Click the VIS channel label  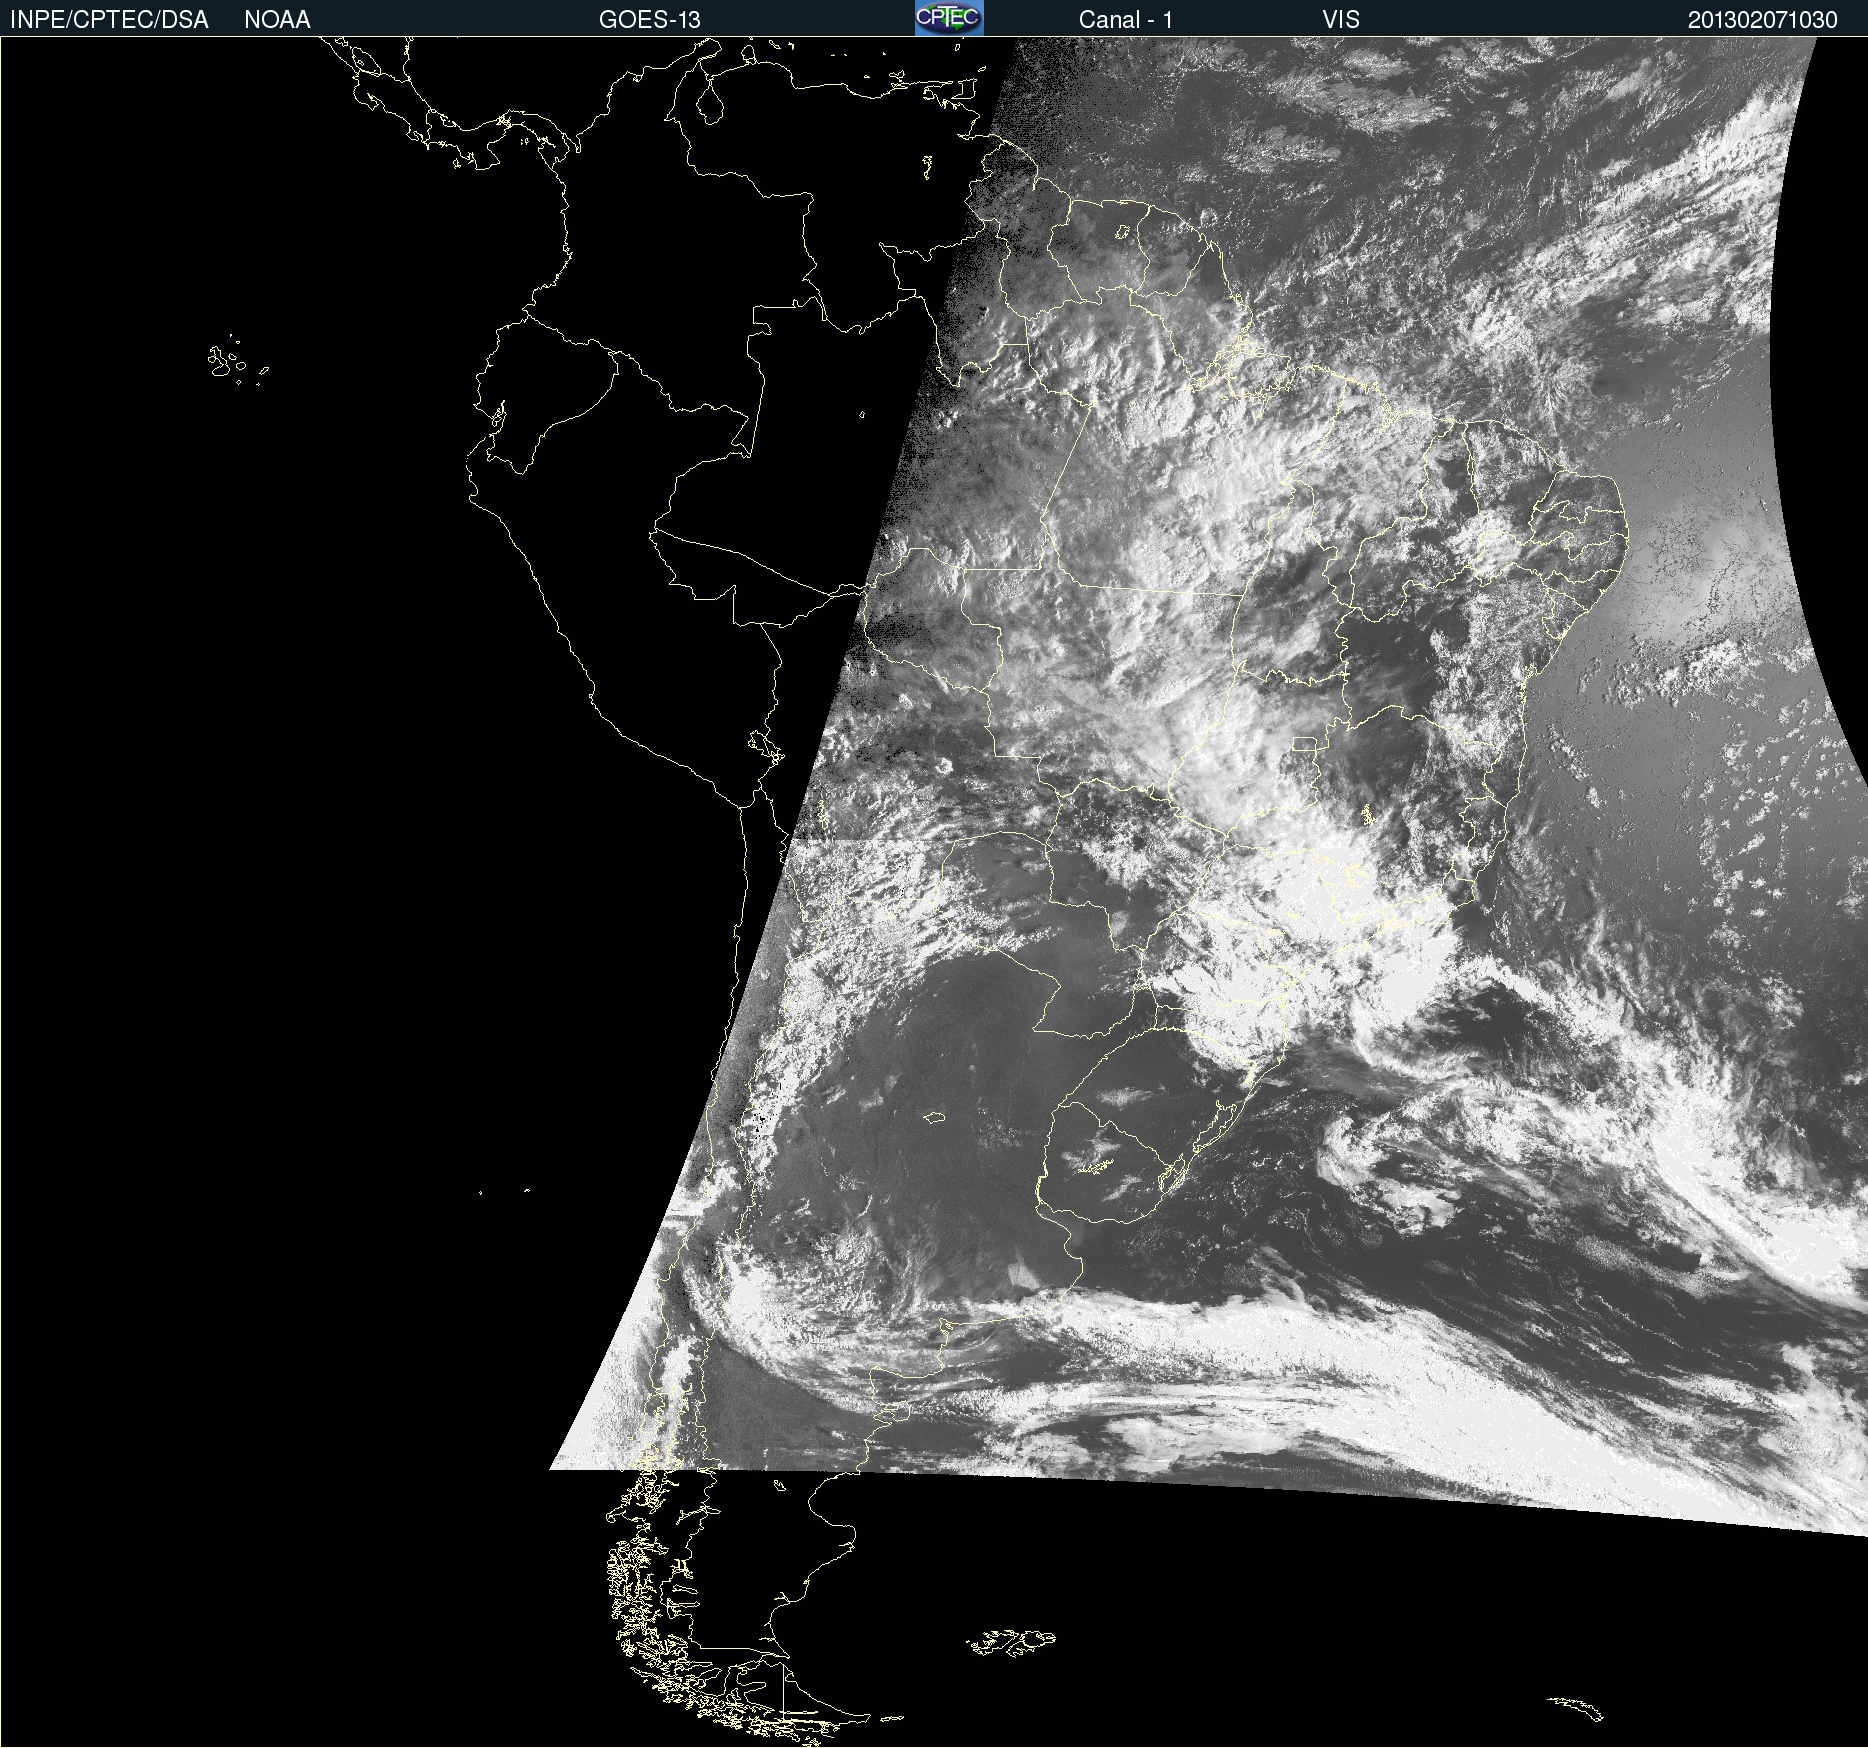point(1341,19)
